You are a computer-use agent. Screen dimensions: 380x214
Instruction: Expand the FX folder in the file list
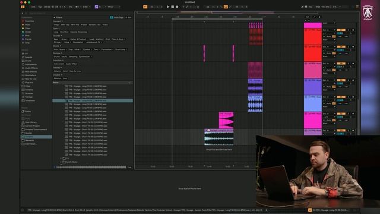(61, 158)
